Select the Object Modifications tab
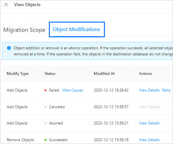This screenshot has width=173, height=144. pyautogui.click(x=76, y=29)
